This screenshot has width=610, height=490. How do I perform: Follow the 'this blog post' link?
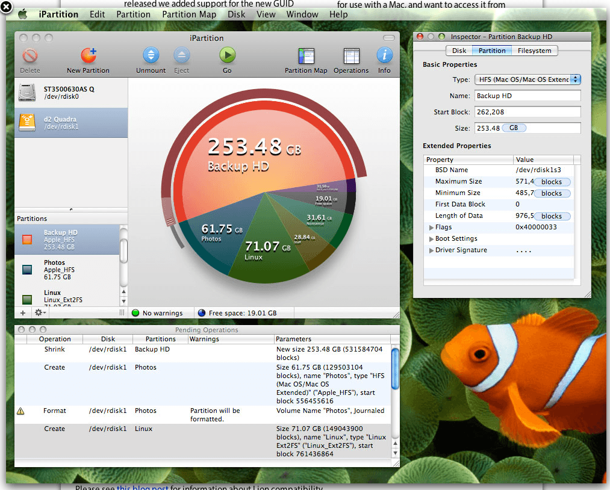142,487
